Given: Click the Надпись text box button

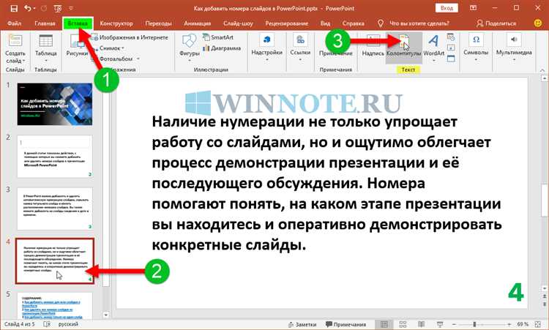Looking at the screenshot, I should (x=373, y=45).
